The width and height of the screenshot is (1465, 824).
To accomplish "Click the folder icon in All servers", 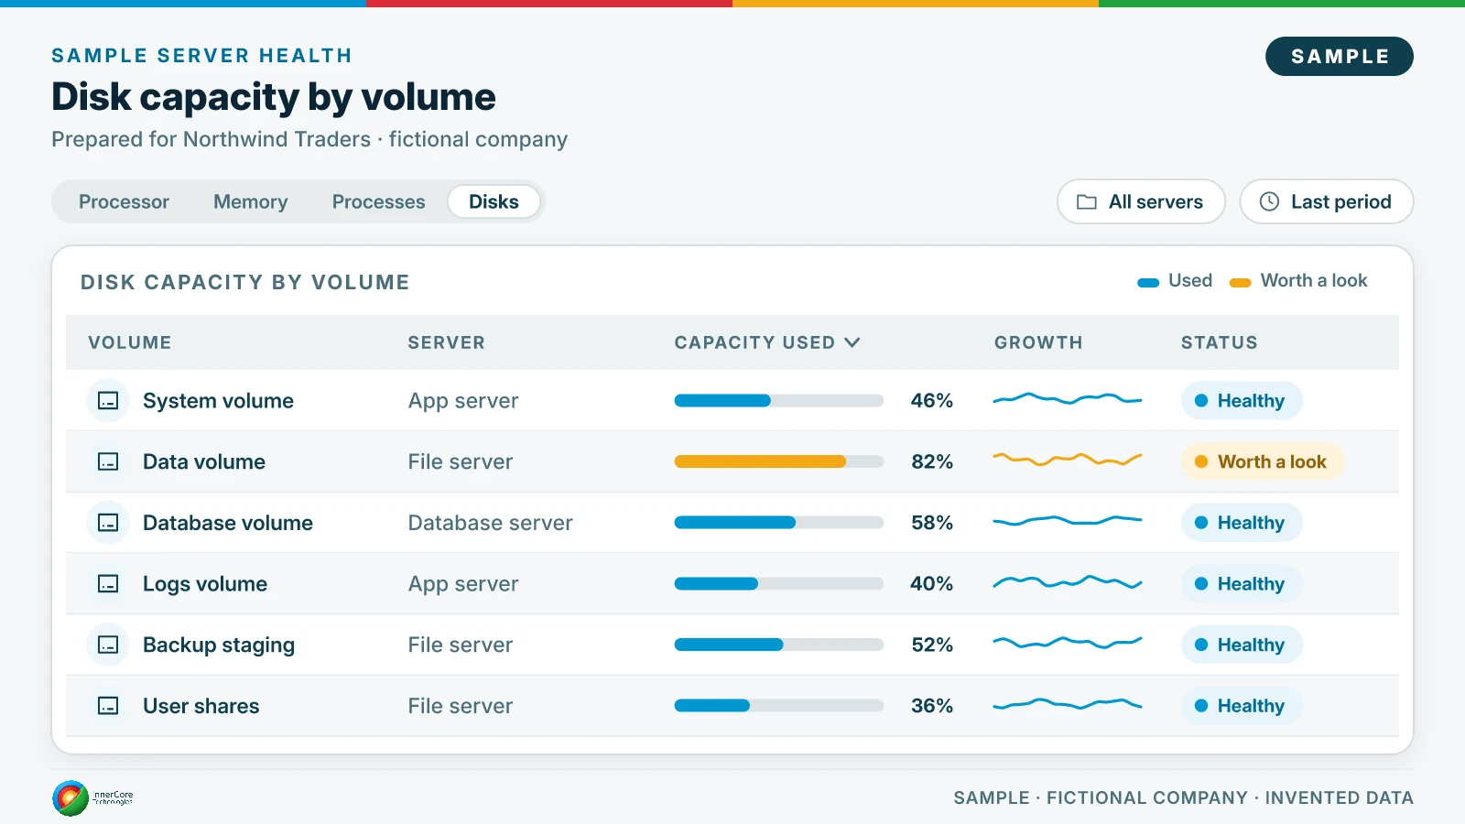I will 1087,202.
